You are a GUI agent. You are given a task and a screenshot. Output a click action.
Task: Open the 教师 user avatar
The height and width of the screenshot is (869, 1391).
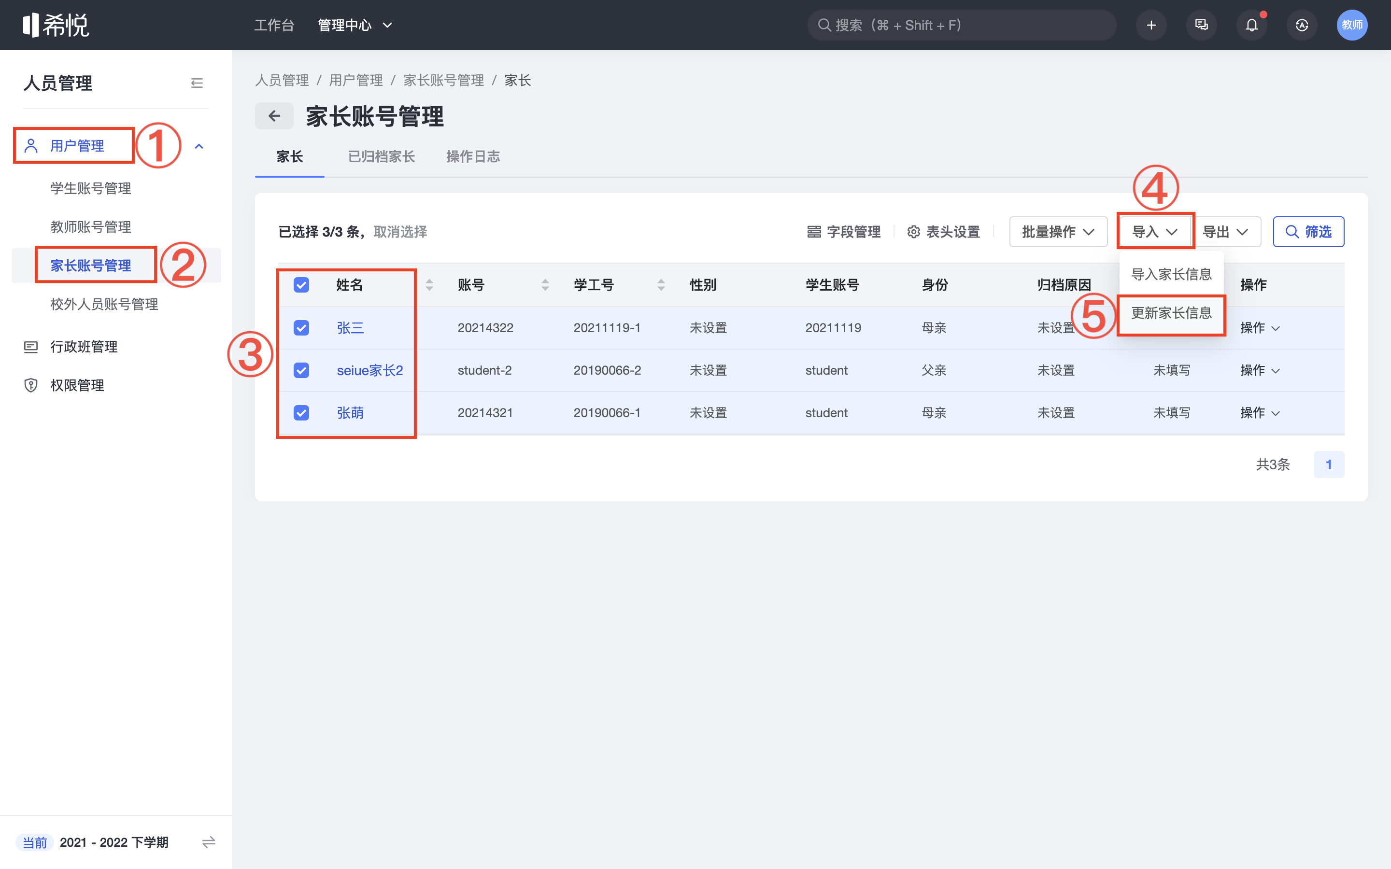pos(1352,25)
